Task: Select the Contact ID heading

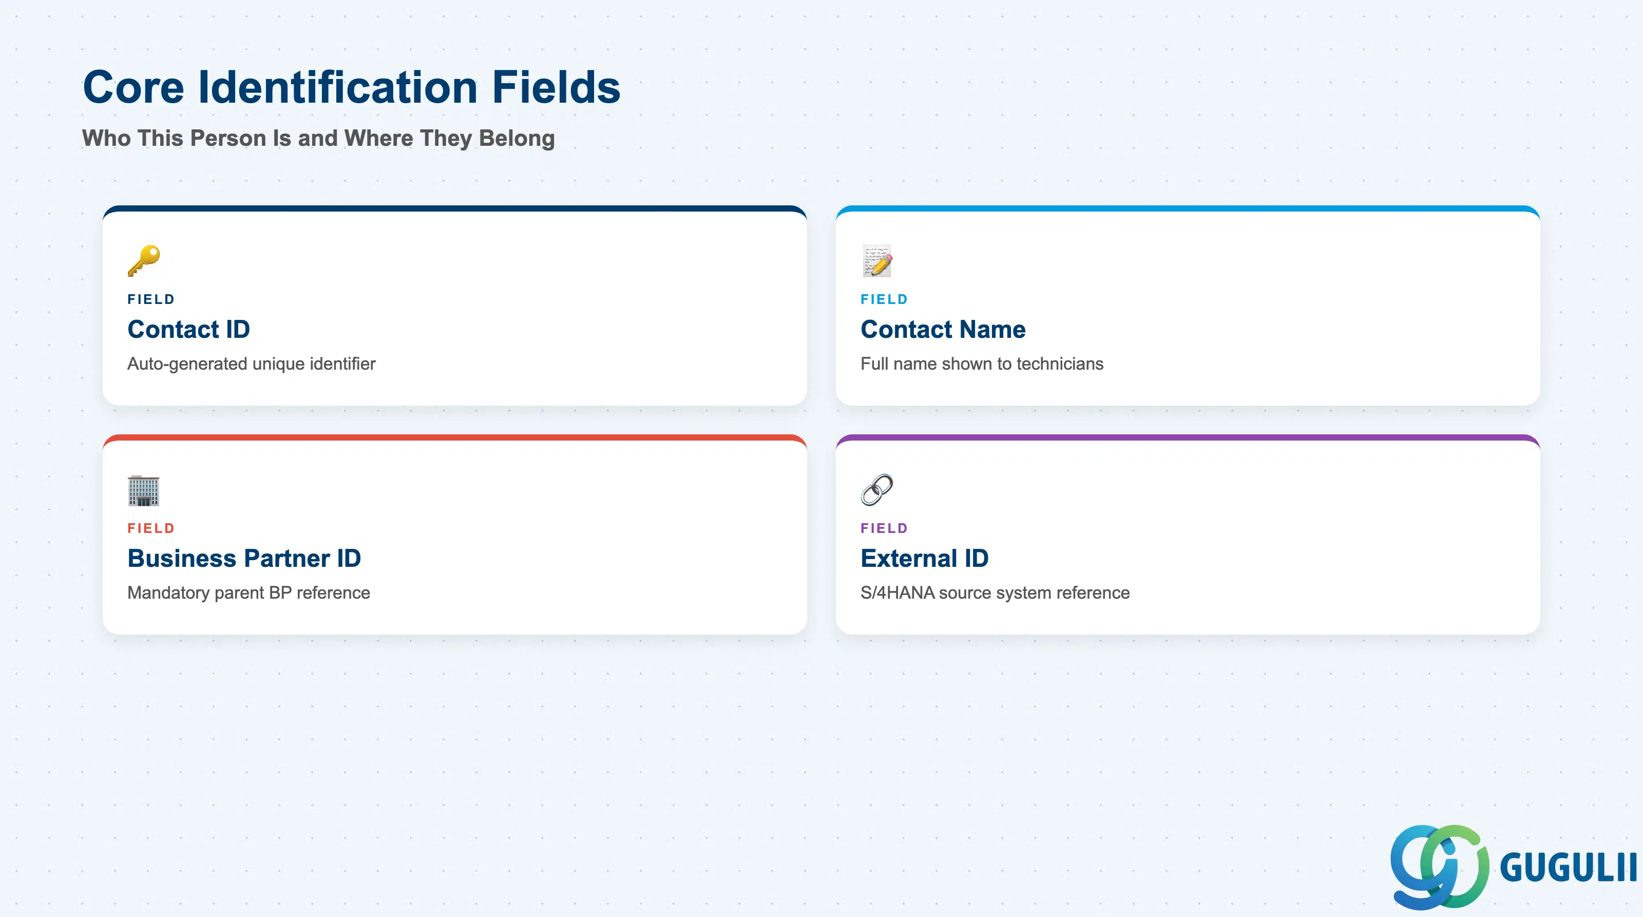Action: (189, 330)
